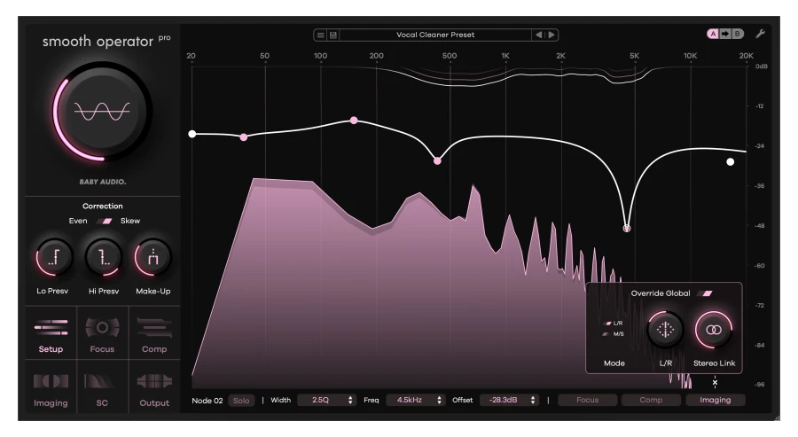798x437 pixels.
Task: Click the L/R balance knob in popup
Action: click(x=665, y=330)
